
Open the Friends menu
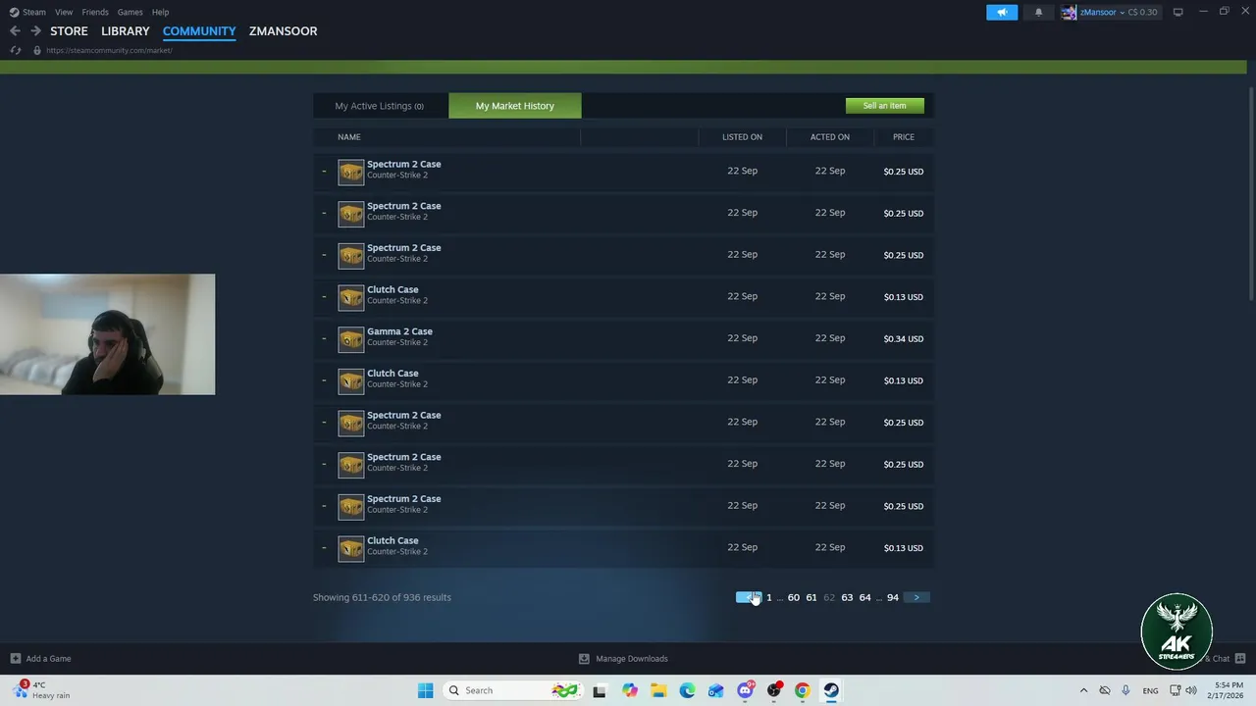pos(95,12)
